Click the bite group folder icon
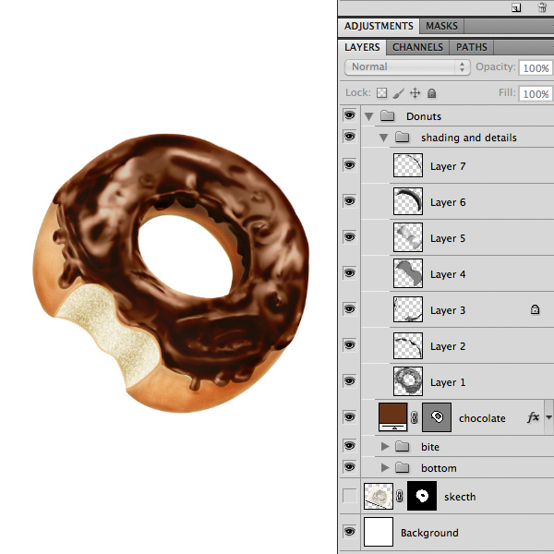The width and height of the screenshot is (554, 554). point(402,446)
